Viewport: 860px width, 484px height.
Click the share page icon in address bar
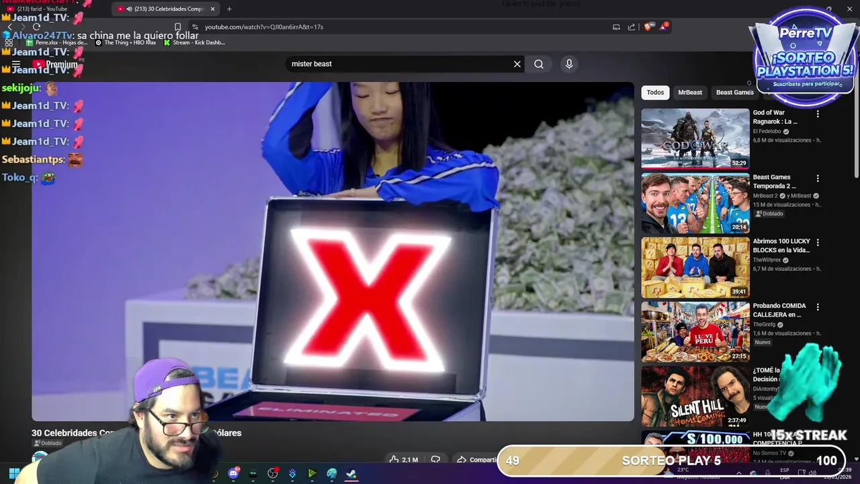[x=632, y=27]
